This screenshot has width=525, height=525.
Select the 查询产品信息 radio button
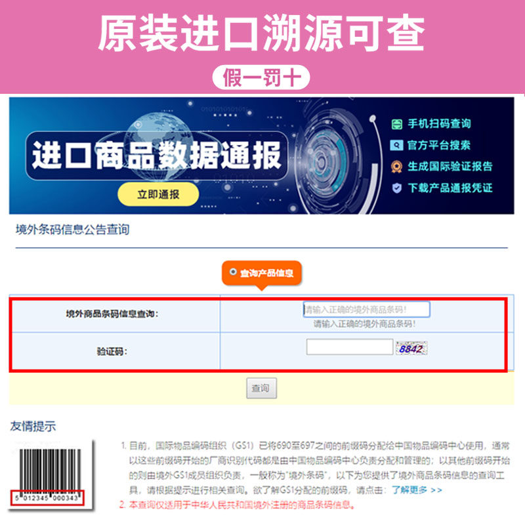point(233,272)
